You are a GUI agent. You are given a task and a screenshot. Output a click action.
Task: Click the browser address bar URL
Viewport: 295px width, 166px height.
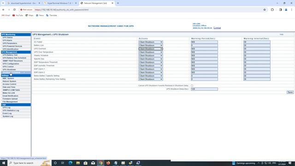(x=61, y=10)
